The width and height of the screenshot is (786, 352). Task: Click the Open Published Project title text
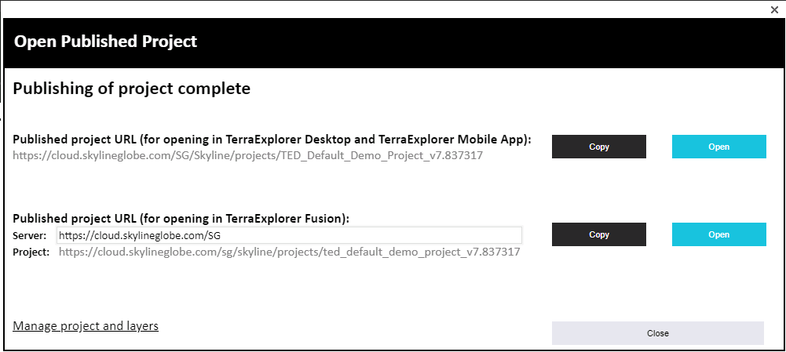click(105, 42)
